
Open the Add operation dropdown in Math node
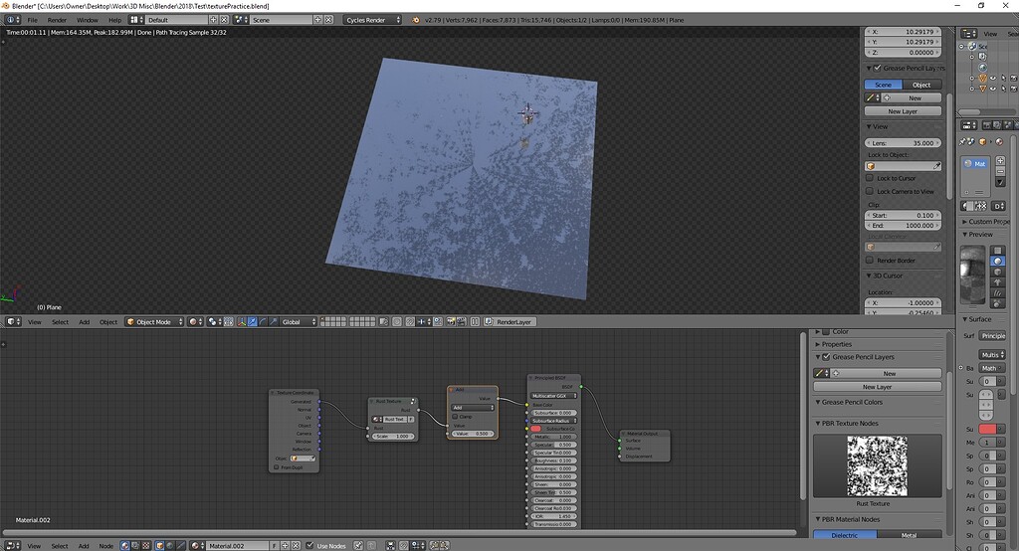click(x=473, y=408)
